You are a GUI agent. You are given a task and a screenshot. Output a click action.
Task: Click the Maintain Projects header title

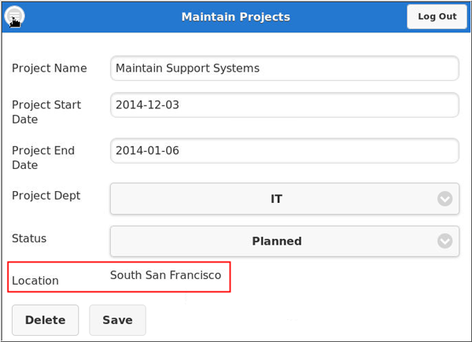tap(235, 17)
